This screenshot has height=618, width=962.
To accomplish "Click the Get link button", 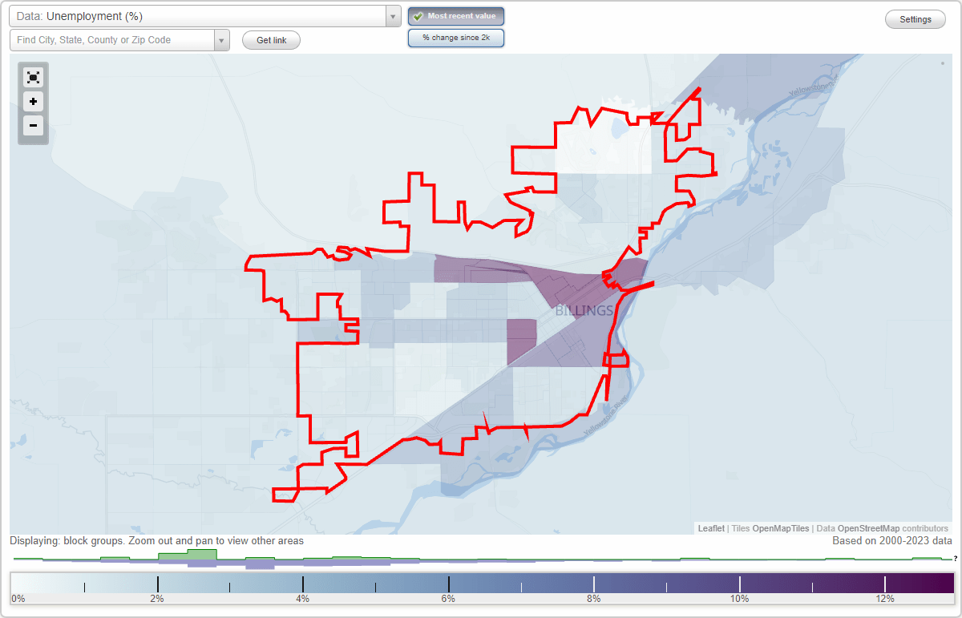I will 271,40.
